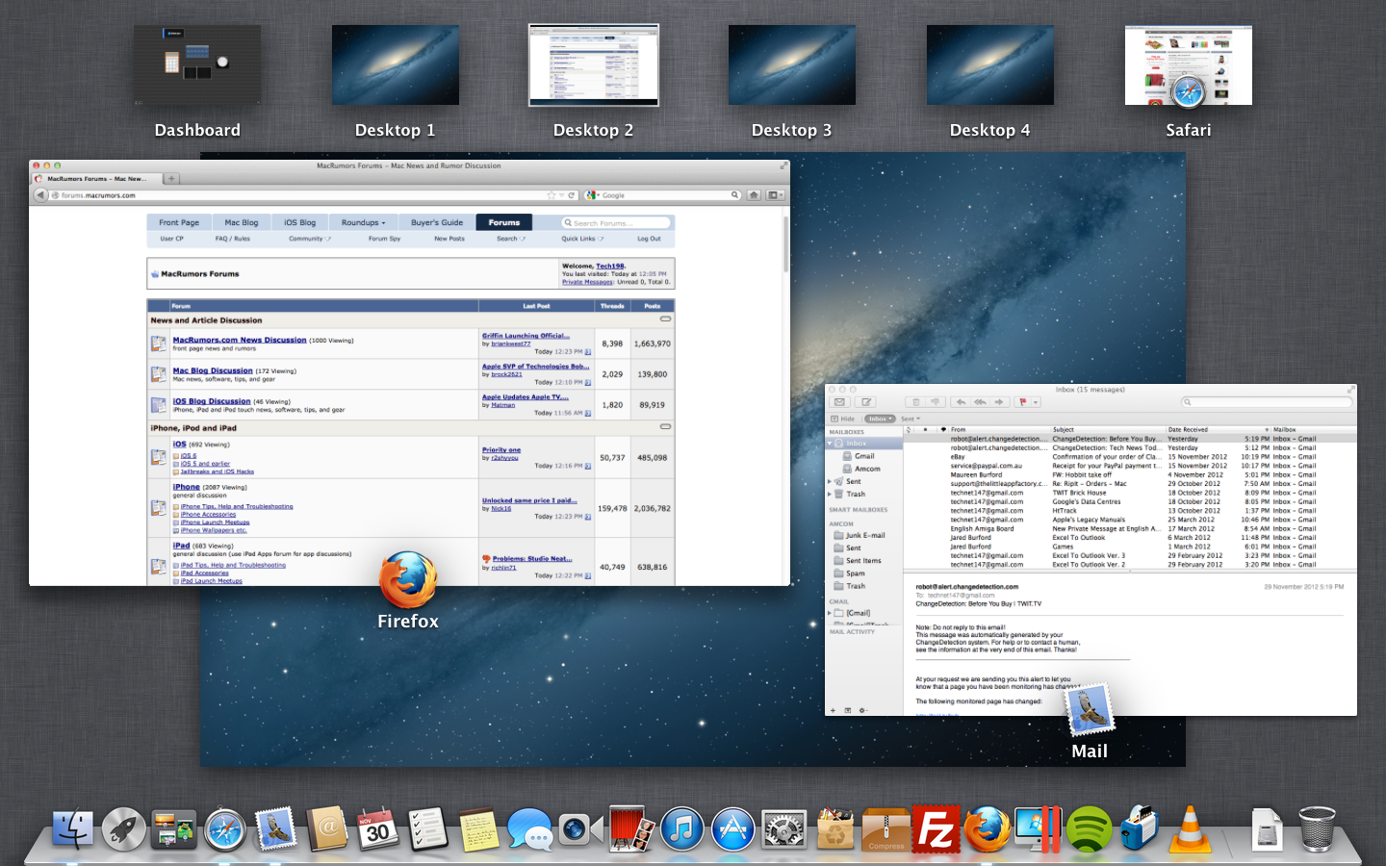Open FileZilla red FZ icon in Dock
Viewport: 1386px width, 866px height.
click(x=937, y=828)
